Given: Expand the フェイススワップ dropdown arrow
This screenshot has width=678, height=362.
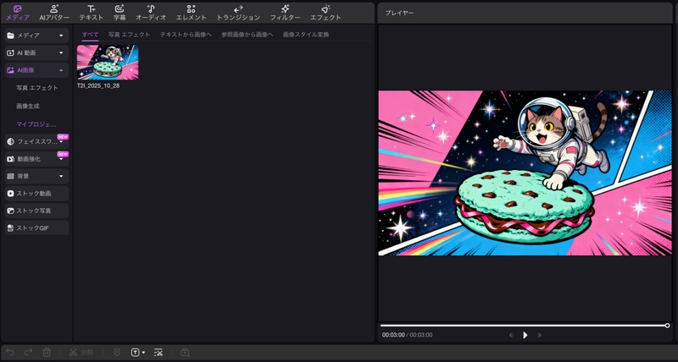Looking at the screenshot, I should 61,141.
